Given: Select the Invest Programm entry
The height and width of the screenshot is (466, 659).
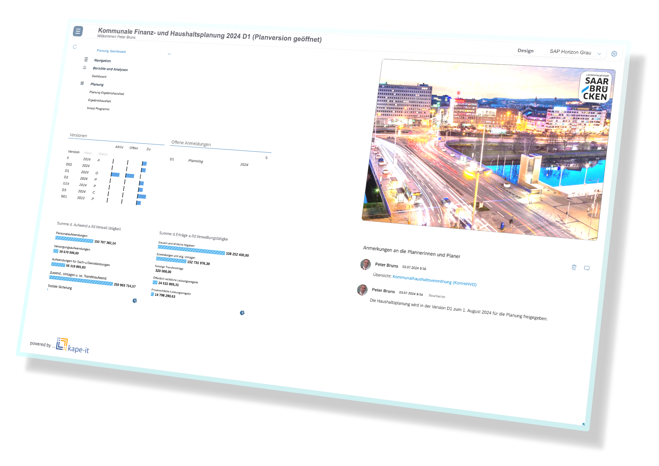Looking at the screenshot, I should click(98, 109).
